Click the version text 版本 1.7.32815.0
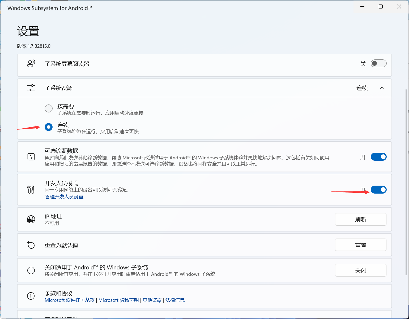Viewport: 409px width, 319px height. click(34, 46)
